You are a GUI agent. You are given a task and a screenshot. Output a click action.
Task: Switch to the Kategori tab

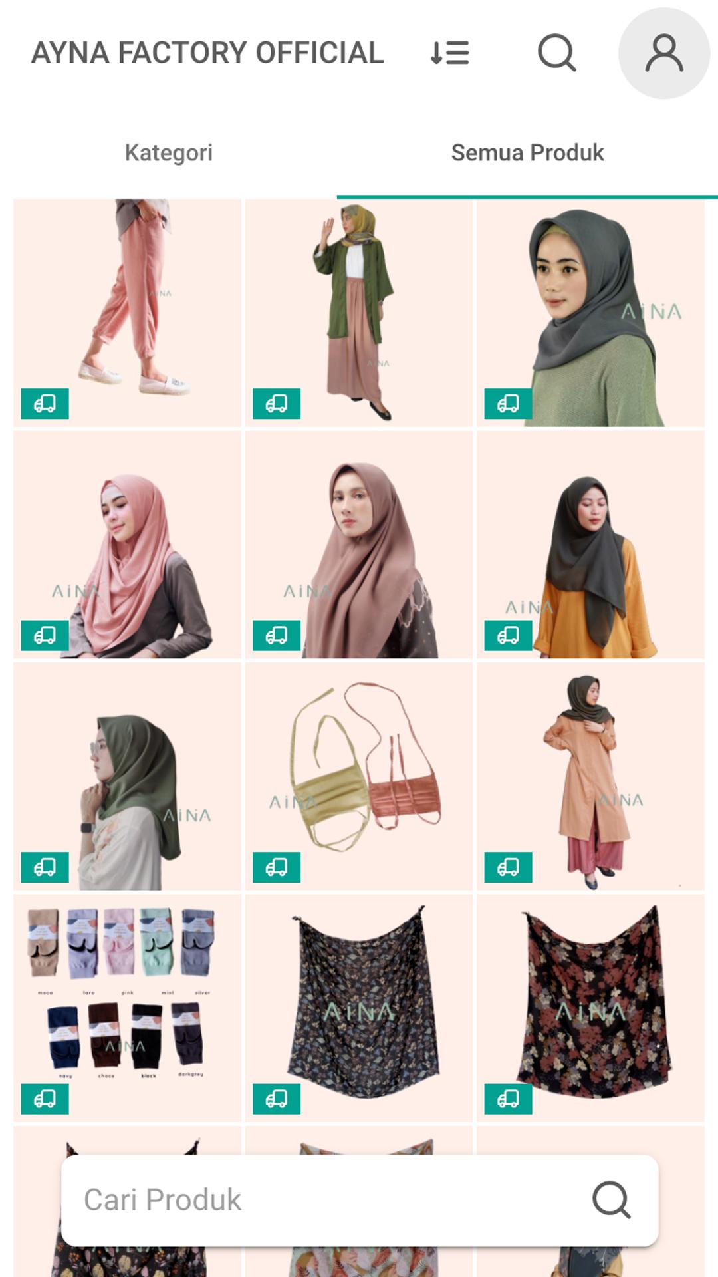[169, 152]
